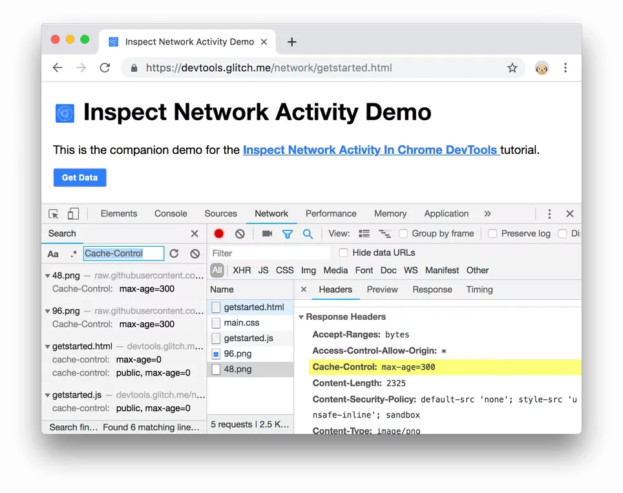Collapse the 48.png search result group
This screenshot has height=493, width=623.
coord(47,276)
